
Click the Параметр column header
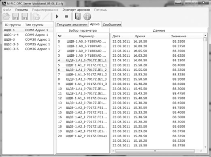(x=87, y=36)
